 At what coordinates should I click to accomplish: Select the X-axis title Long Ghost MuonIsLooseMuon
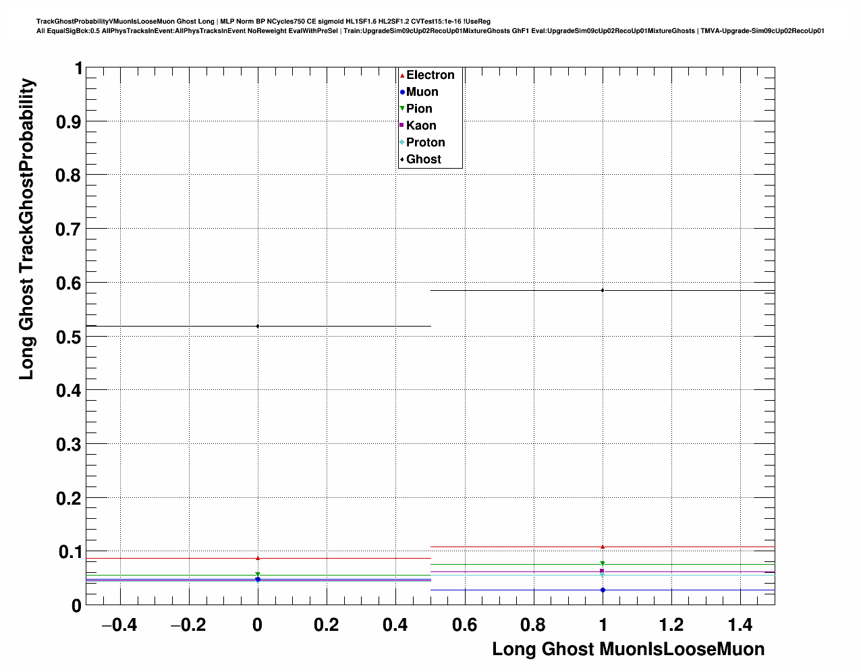click(628, 649)
